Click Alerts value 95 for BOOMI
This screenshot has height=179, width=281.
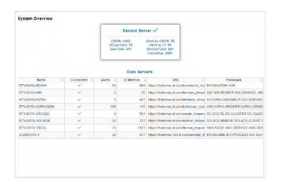pyautogui.click(x=114, y=86)
